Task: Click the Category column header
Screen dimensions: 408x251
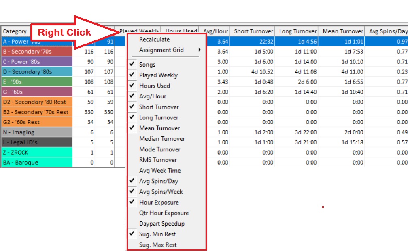Action: coord(15,31)
